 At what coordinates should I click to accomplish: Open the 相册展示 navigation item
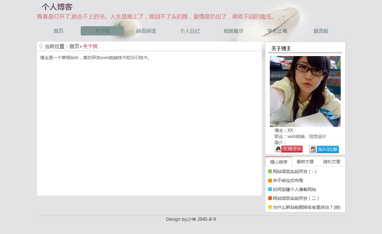pyautogui.click(x=233, y=31)
